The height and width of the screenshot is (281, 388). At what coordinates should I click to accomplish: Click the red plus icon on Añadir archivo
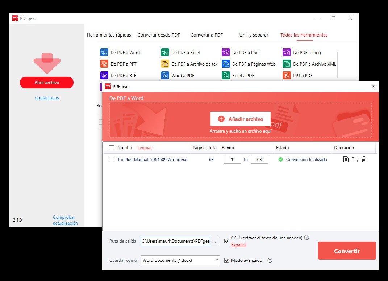tap(221, 119)
